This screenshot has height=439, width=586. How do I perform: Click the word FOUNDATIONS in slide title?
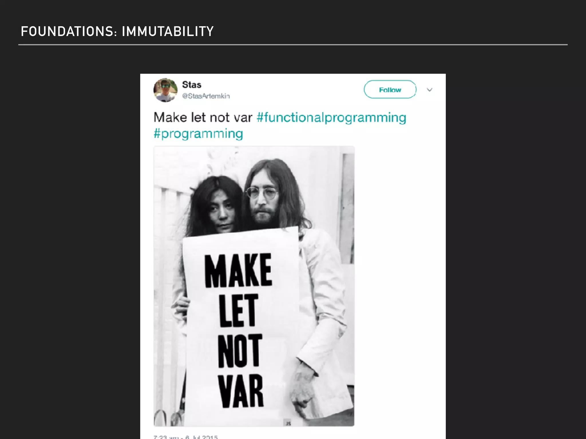(x=67, y=31)
